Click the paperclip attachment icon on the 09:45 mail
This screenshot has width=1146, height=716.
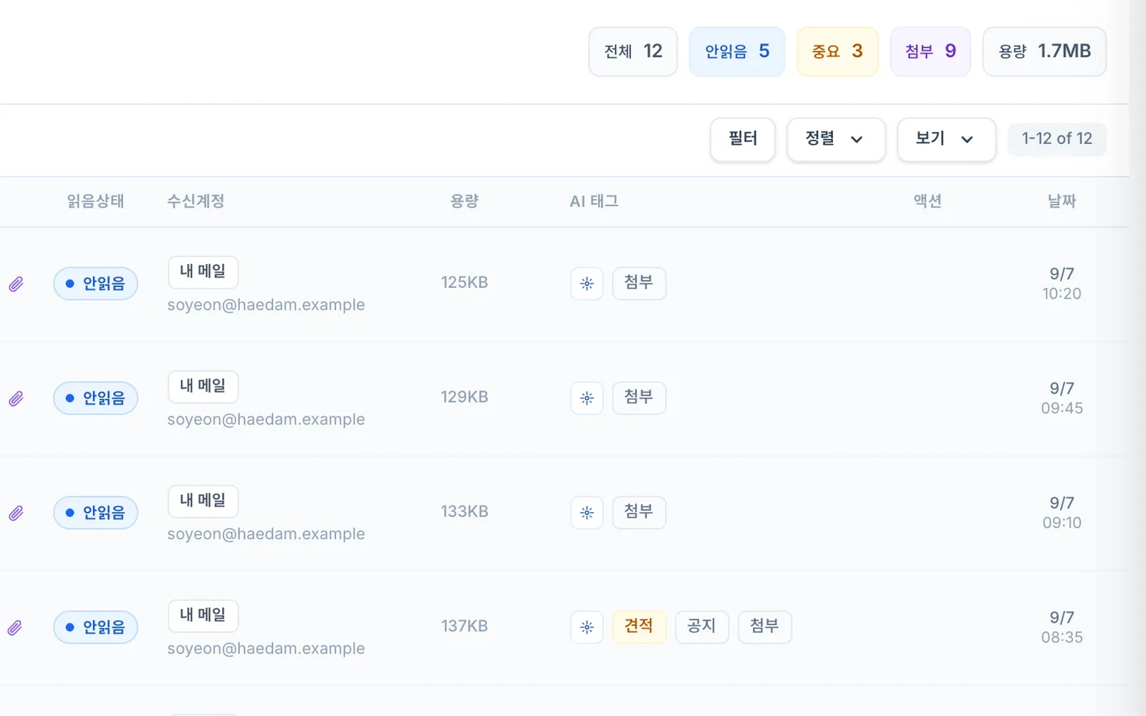[16, 399]
